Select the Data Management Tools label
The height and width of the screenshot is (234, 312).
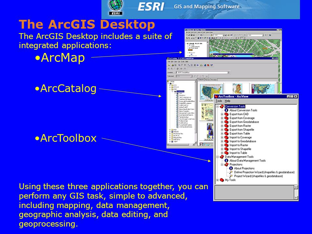click(240, 157)
